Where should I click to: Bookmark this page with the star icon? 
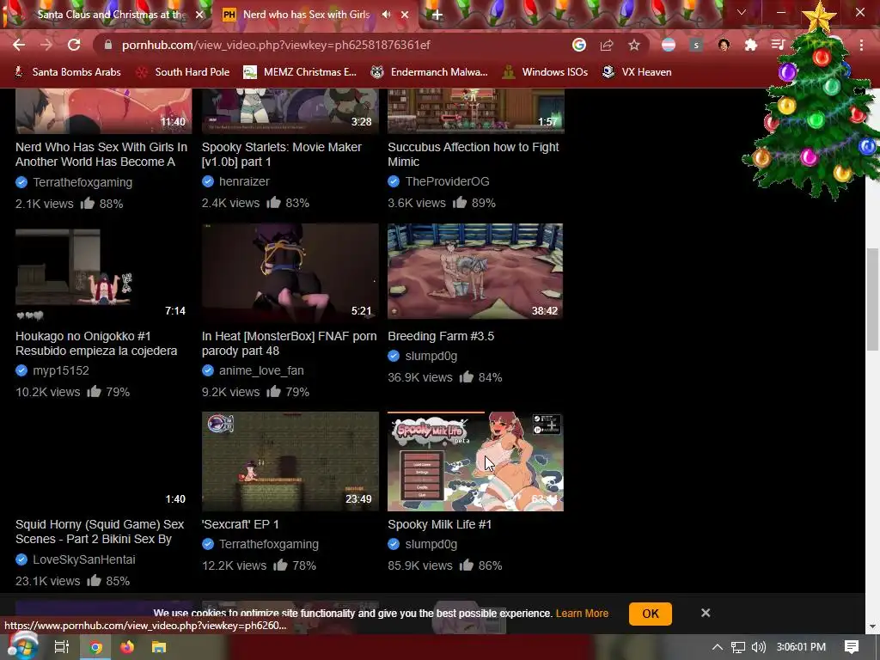click(x=634, y=45)
